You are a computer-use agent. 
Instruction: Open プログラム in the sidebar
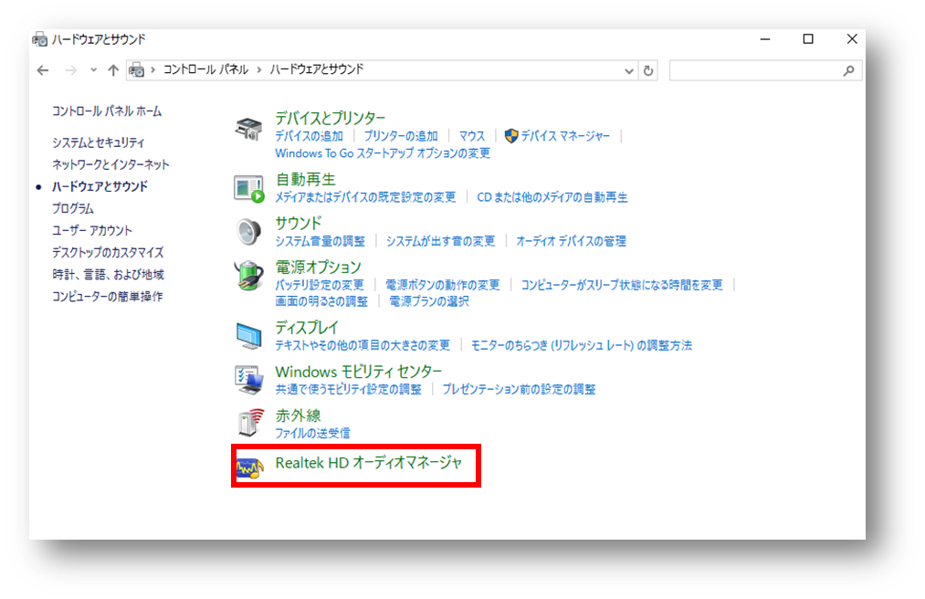point(72,208)
